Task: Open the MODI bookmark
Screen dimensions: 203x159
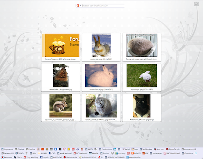Action: click(x=89, y=149)
